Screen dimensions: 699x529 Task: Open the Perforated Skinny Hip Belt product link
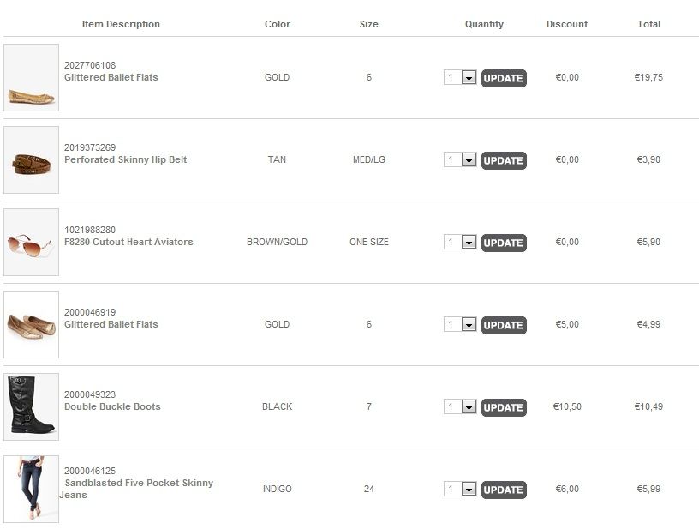(x=126, y=159)
